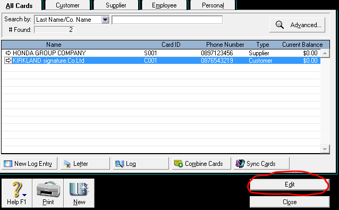Click the # Found count field
Viewport: 339px width, 210px height.
coord(54,30)
